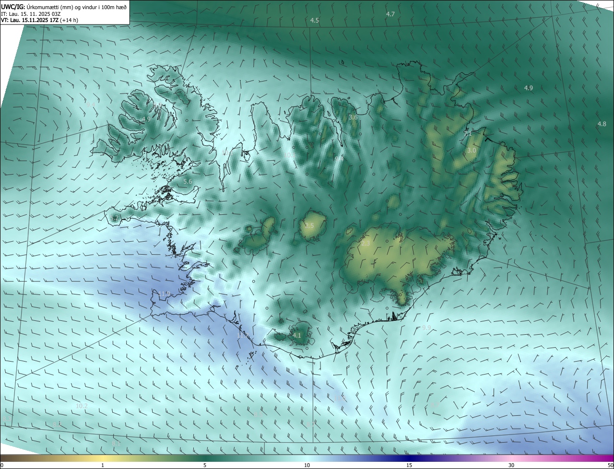
Task: Click the 'VT: Lau. 15.11.2025 17Z (+14 h)' line
Action: pos(40,20)
